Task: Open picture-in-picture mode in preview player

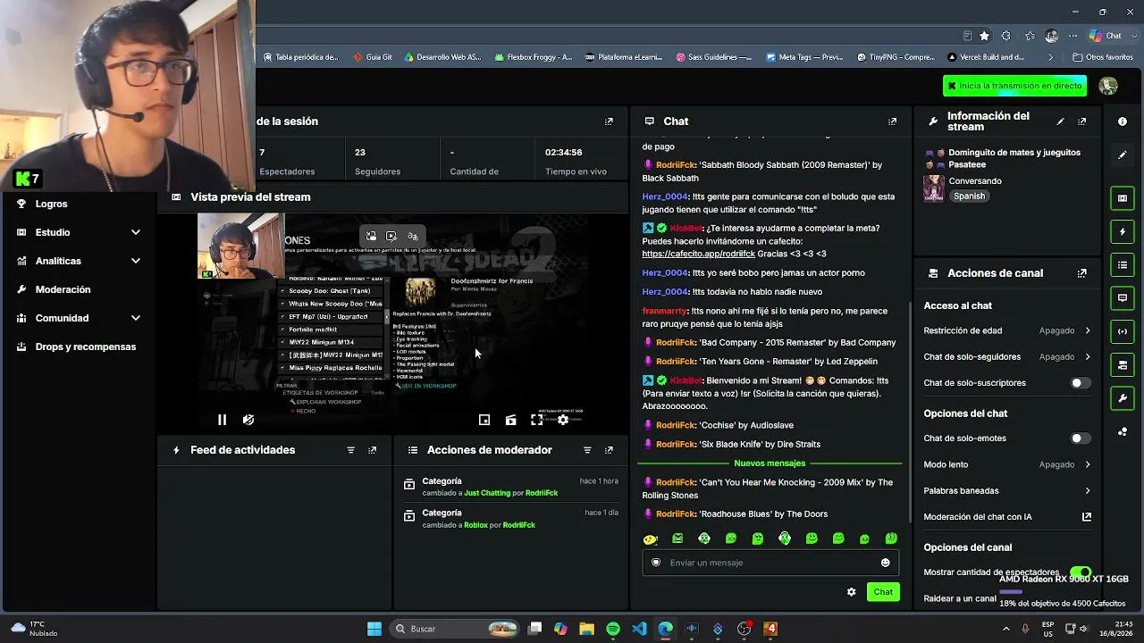Action: (484, 420)
